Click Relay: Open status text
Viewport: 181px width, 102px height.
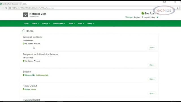pyautogui.click(x=31, y=89)
